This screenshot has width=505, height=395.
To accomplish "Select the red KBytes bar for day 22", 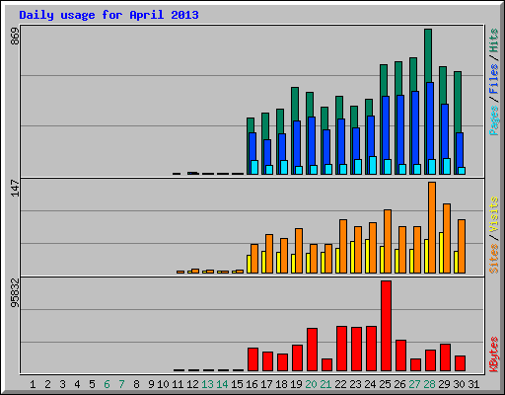I will (x=341, y=349).
